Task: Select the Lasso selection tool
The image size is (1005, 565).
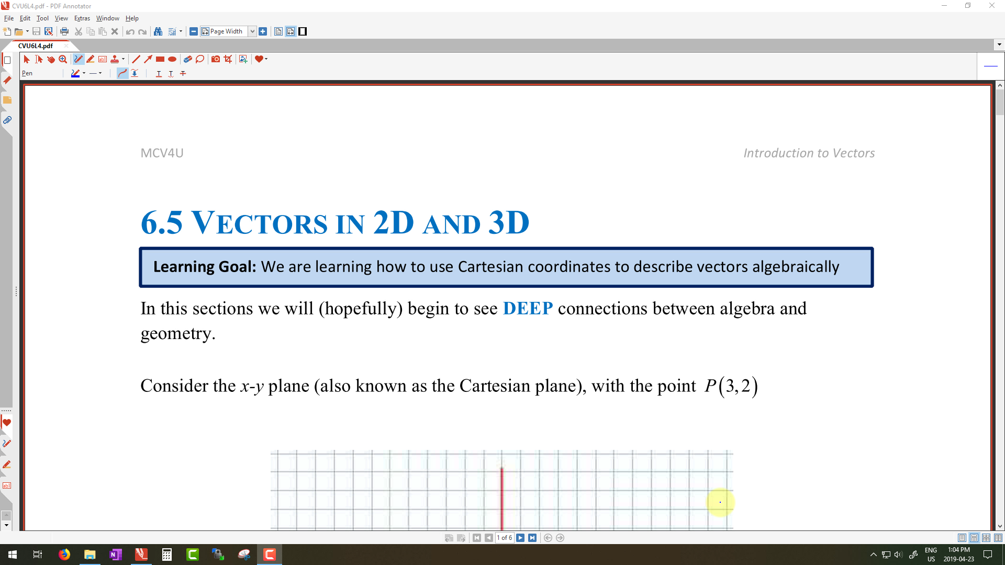Action: pyautogui.click(x=200, y=59)
